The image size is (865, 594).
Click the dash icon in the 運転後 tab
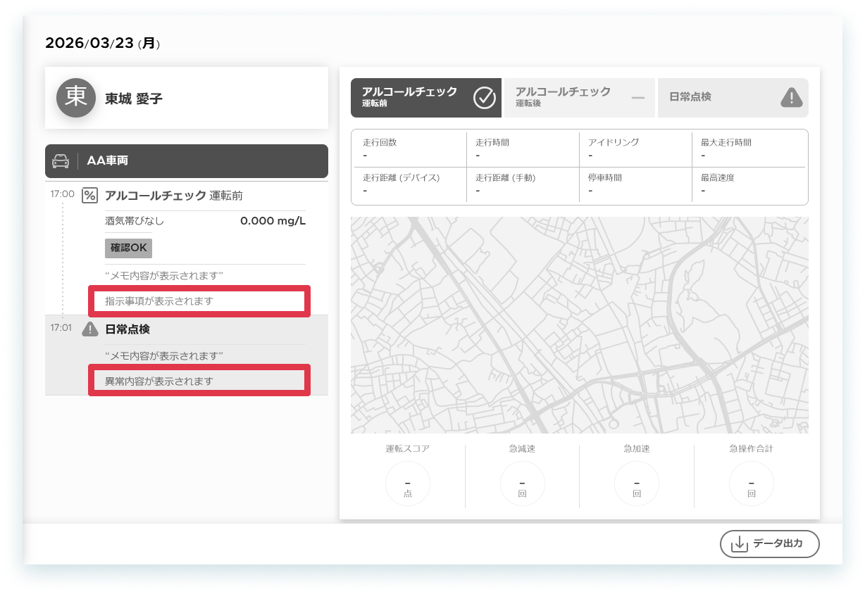tap(638, 97)
